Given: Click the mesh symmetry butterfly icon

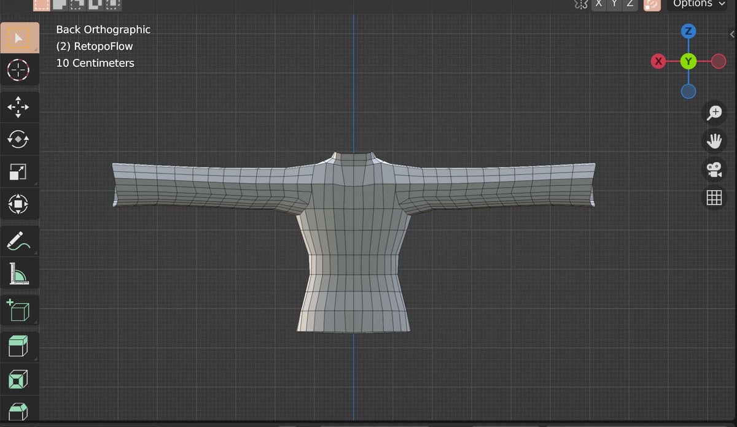Looking at the screenshot, I should [580, 4].
